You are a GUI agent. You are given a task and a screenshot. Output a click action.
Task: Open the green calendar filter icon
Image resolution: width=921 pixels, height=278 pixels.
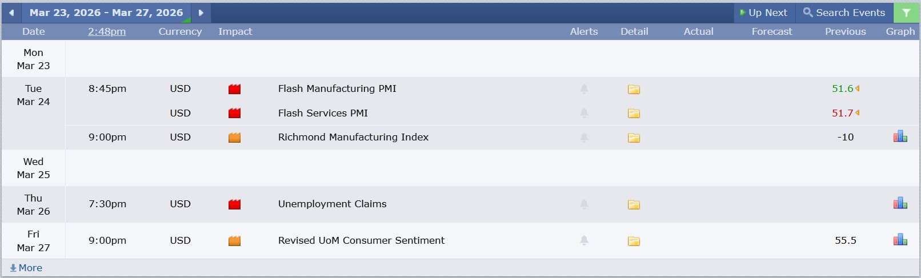[906, 13]
